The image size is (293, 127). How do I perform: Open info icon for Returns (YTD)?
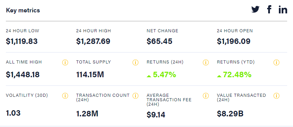coord(276,62)
